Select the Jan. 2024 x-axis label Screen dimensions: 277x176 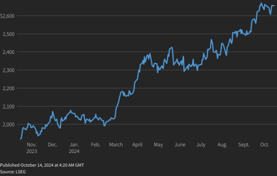pyautogui.click(x=74, y=148)
